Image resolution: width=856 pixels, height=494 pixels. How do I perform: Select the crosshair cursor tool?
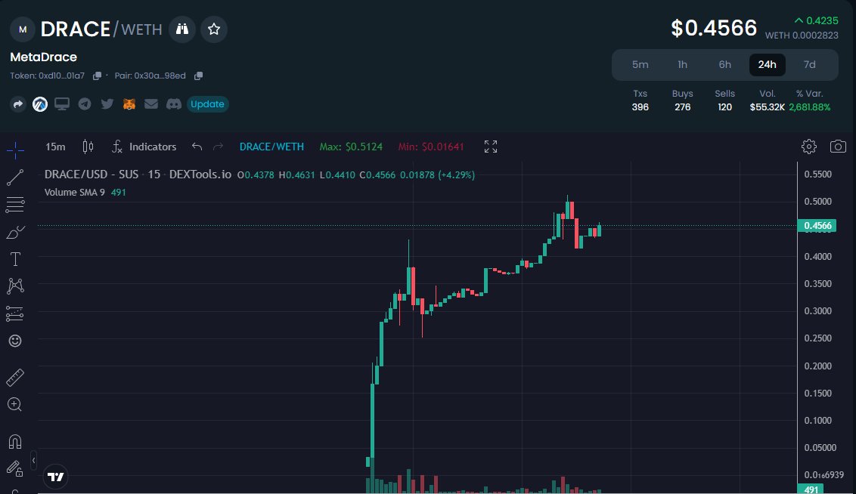coord(15,150)
